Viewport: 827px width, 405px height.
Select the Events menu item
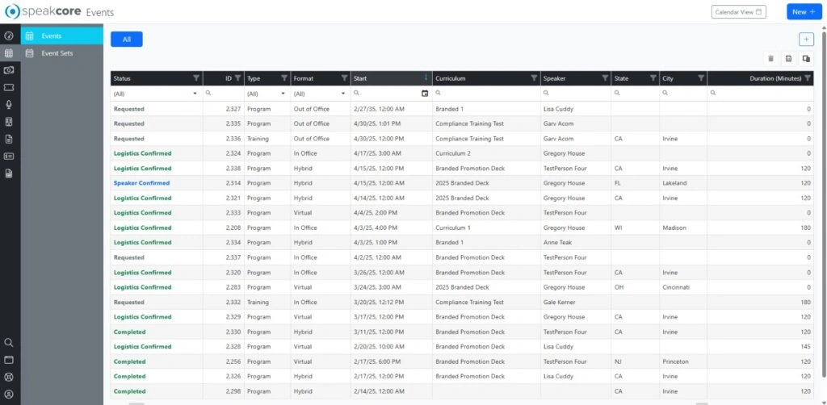coord(52,35)
